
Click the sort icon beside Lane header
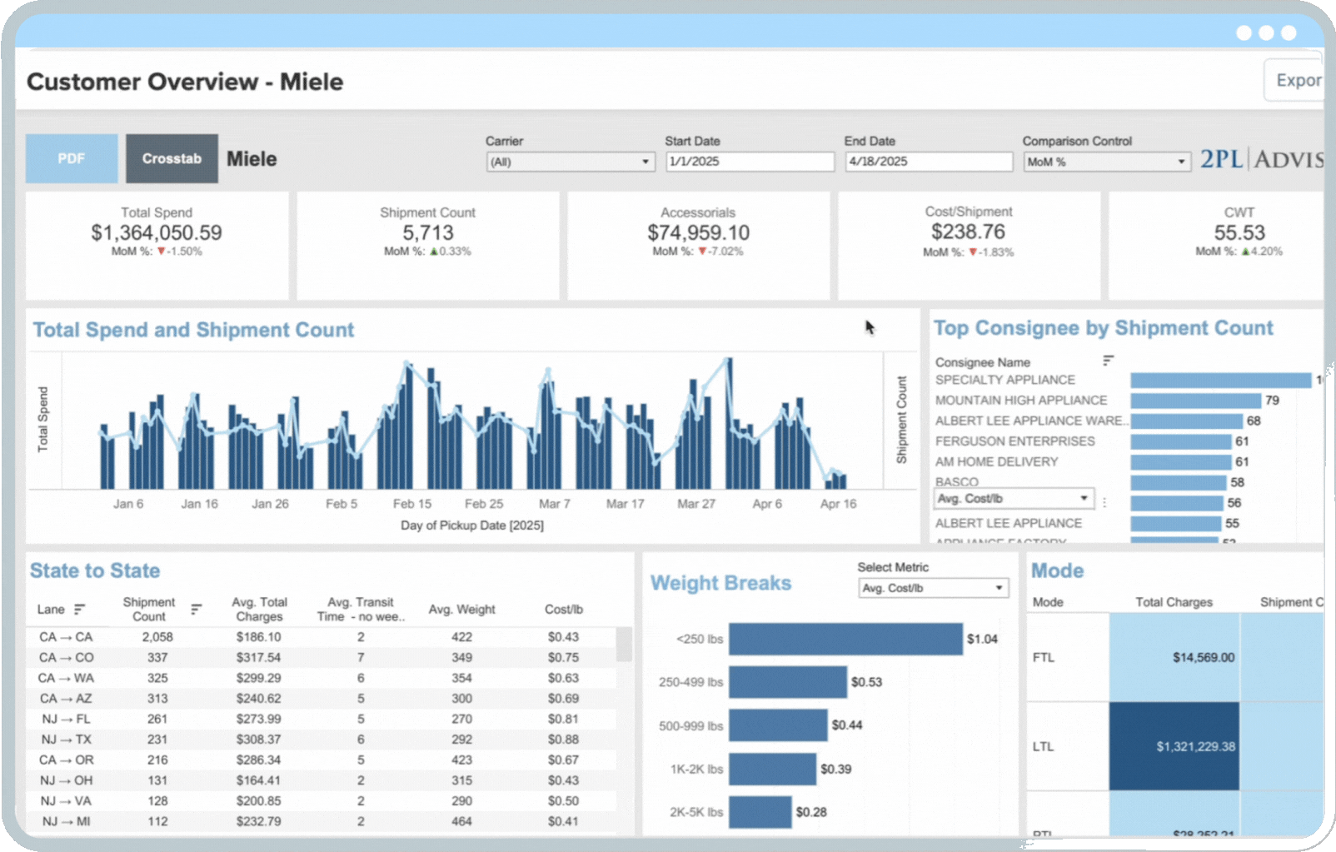click(80, 610)
